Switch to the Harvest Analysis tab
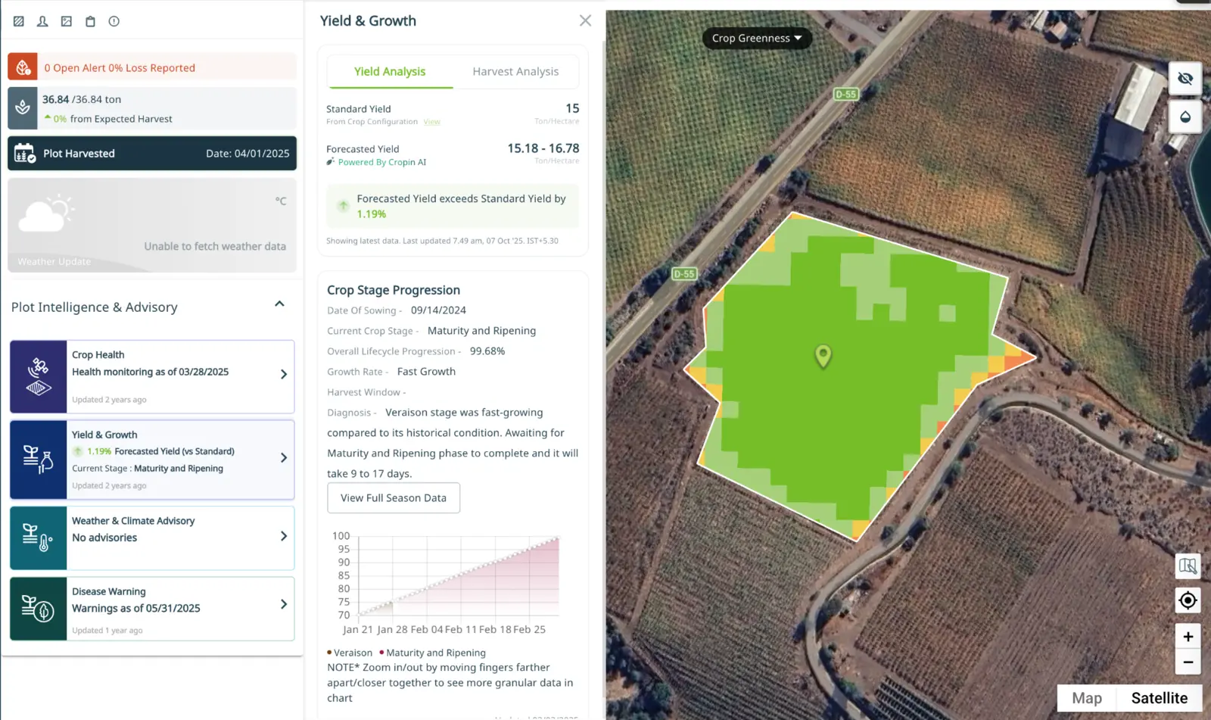This screenshot has width=1211, height=720. point(515,72)
